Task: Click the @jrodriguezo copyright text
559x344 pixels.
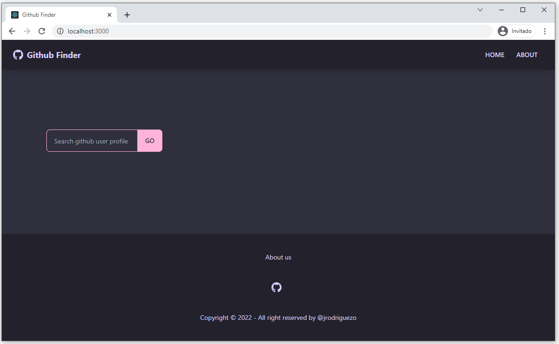Action: tap(337, 318)
